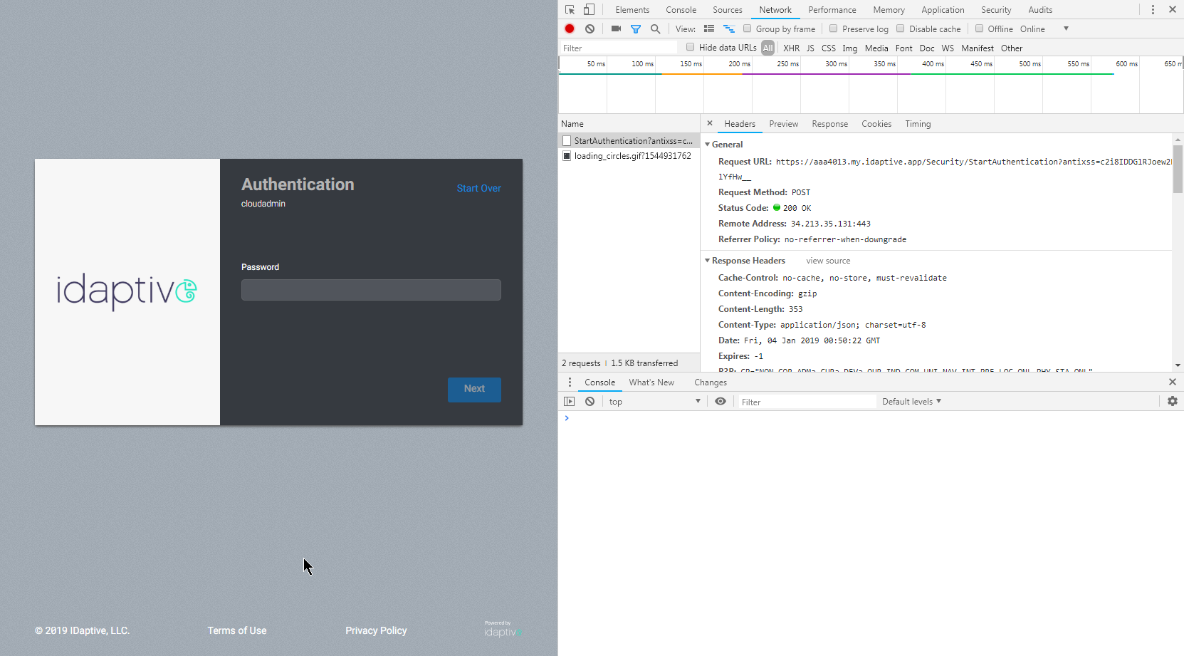Click view source for response headers
Image resolution: width=1184 pixels, height=656 pixels.
(x=828, y=261)
